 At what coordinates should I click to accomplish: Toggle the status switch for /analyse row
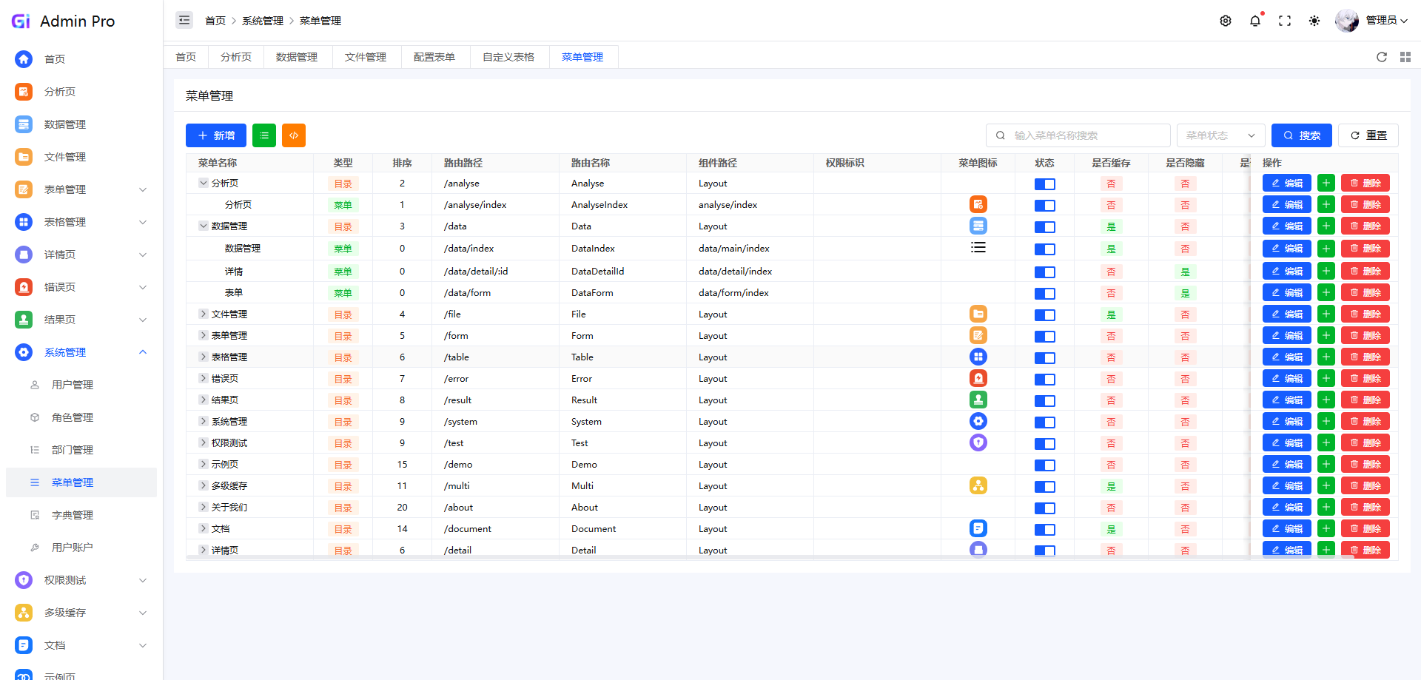[1045, 184]
